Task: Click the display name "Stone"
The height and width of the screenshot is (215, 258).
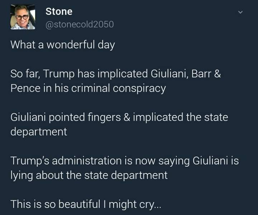Action: tap(59, 11)
